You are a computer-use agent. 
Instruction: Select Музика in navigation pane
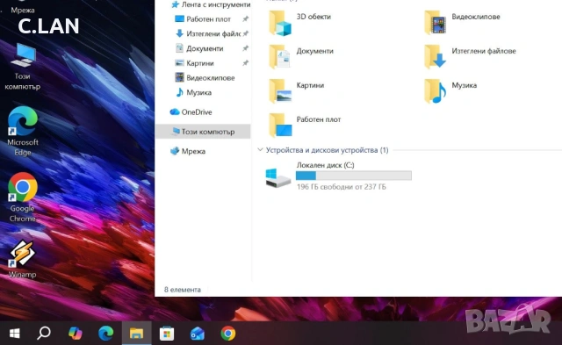193,92
